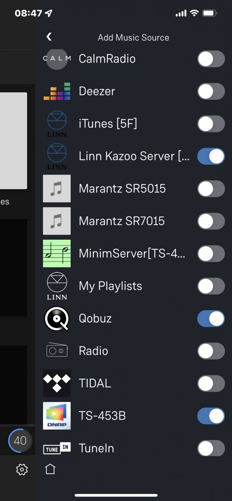232x501 pixels.
Task: Turn off Linn Kazoo Server toggle
Action: [x=211, y=156]
